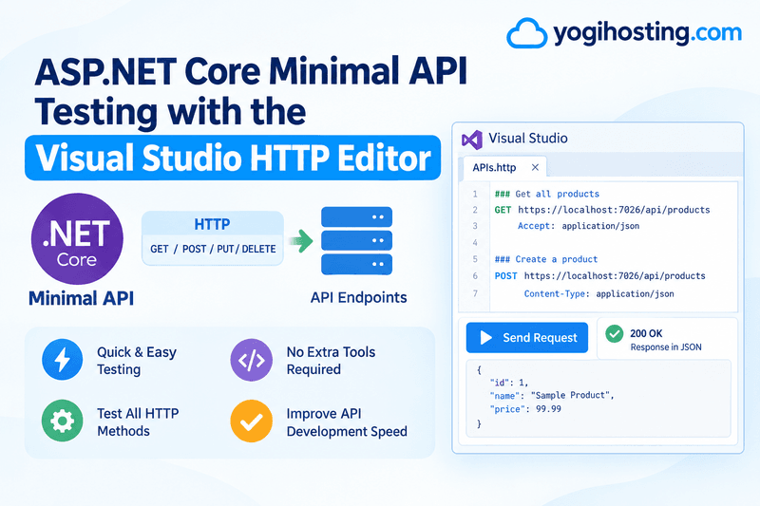This screenshot has width=760, height=506.
Task: Click the '### Create a product' comment
Action: [x=545, y=259]
